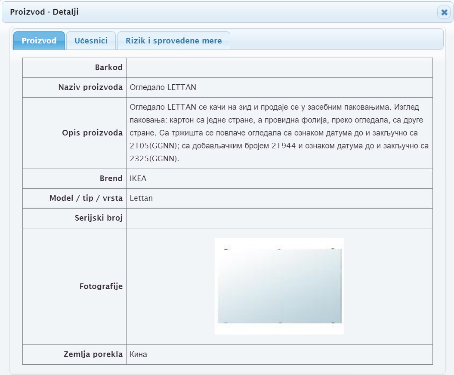The width and height of the screenshot is (454, 375).
Task: Click the Fotografije row label
Action: tap(101, 286)
